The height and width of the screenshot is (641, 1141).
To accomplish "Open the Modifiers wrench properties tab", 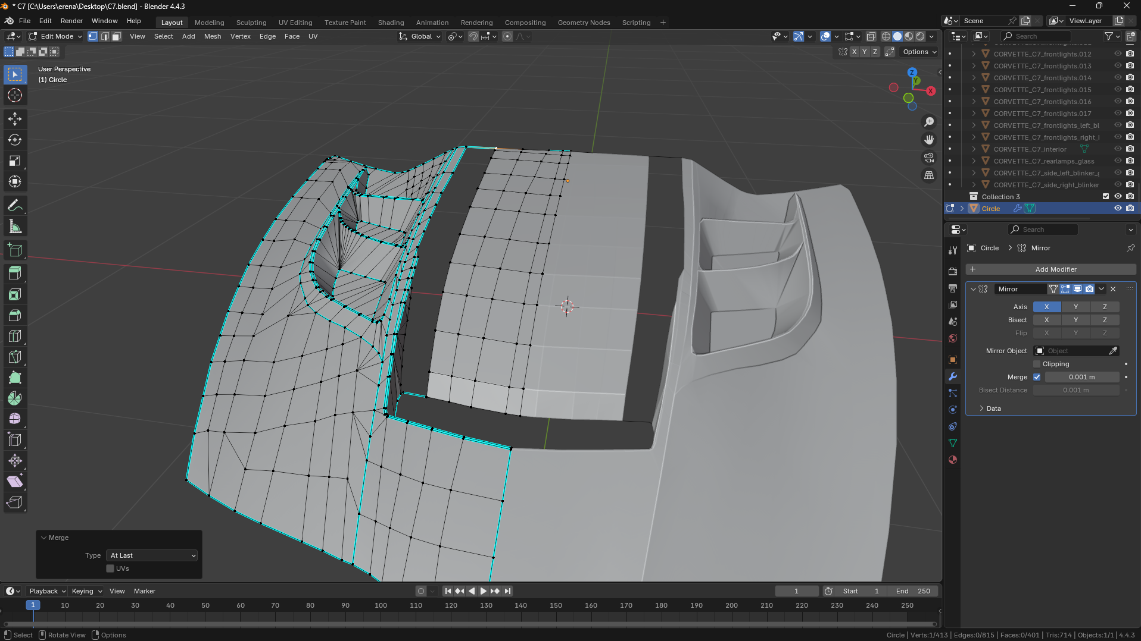I will coord(953,376).
